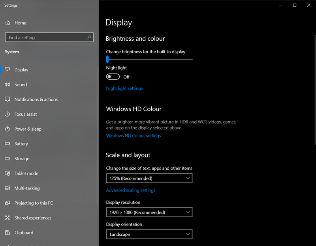Expand the Display resolution dropdown
This screenshot has width=316, height=246.
pos(149,212)
